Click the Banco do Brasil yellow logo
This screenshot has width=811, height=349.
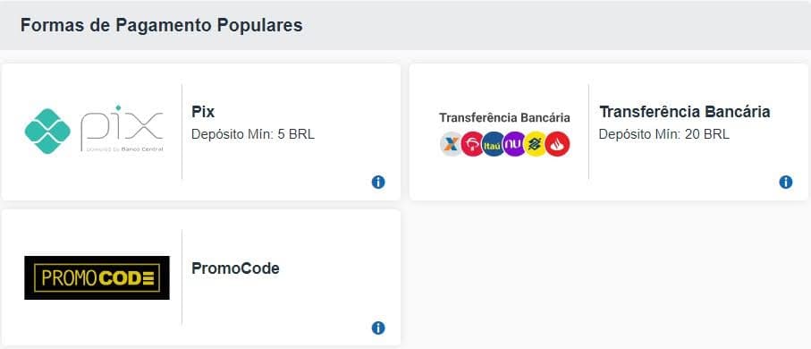(536, 144)
